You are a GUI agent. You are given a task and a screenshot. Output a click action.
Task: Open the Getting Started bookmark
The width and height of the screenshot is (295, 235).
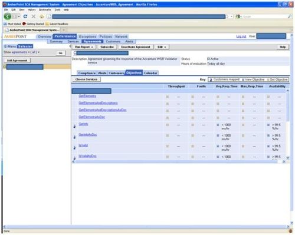pyautogui.click(x=33, y=24)
